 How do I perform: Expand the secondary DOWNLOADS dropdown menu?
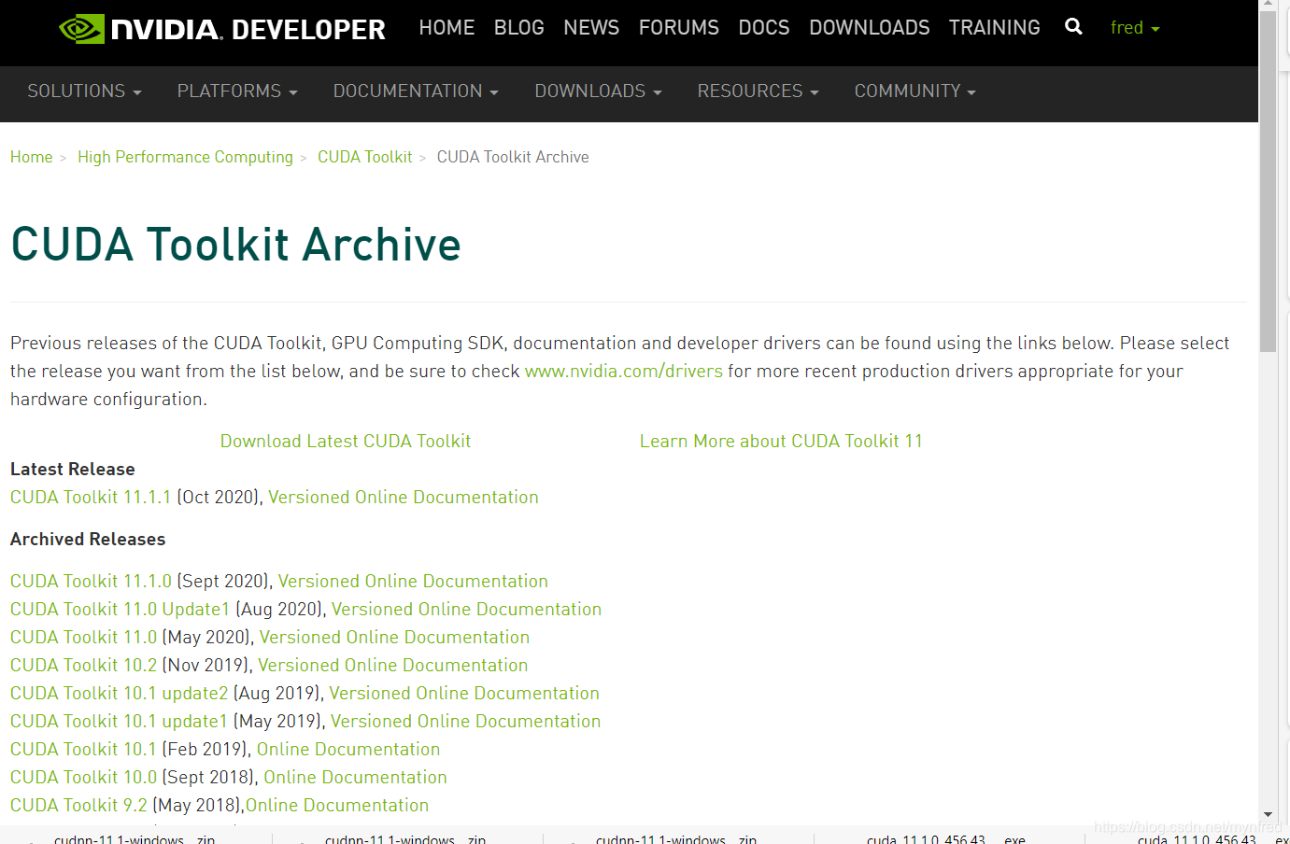[x=598, y=91]
